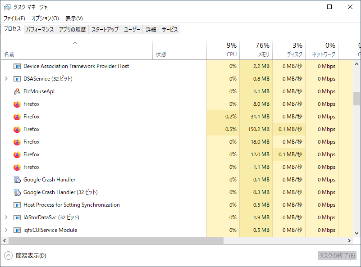
Task: Click the 0.8 MB memory value
Action: [261, 79]
